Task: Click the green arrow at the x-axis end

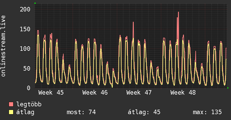Action: pyautogui.click(x=228, y=88)
